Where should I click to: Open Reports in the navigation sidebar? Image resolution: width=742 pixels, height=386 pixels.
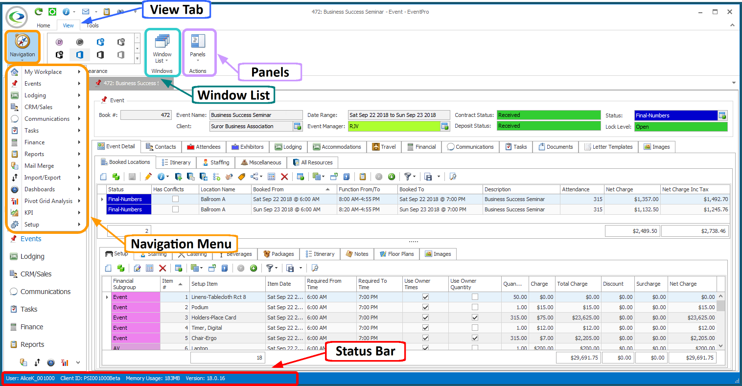tap(32, 344)
